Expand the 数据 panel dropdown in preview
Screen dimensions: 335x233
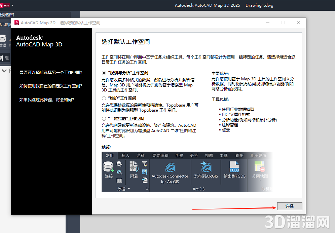(x=128, y=189)
